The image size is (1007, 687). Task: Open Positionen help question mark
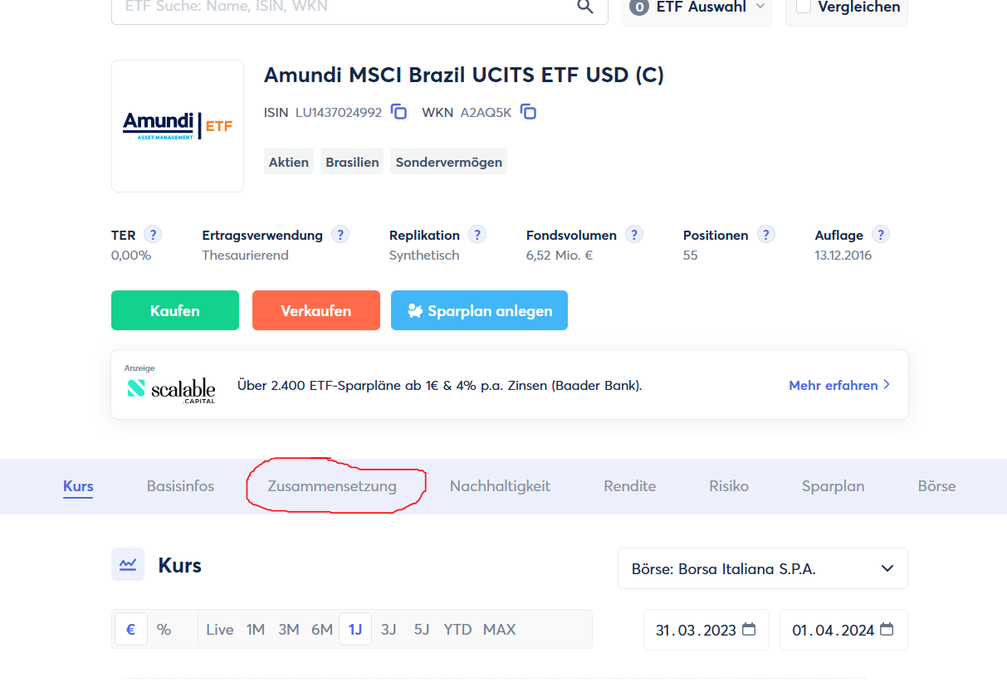766,235
